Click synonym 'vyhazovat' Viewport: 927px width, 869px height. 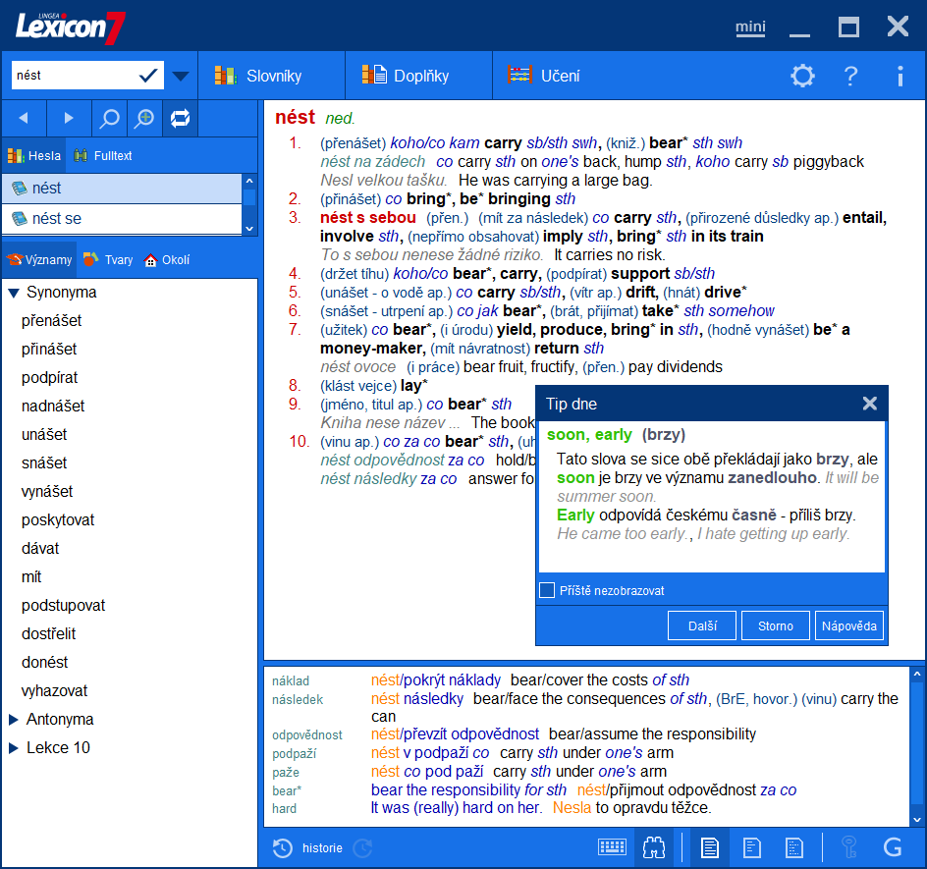pyautogui.click(x=54, y=690)
